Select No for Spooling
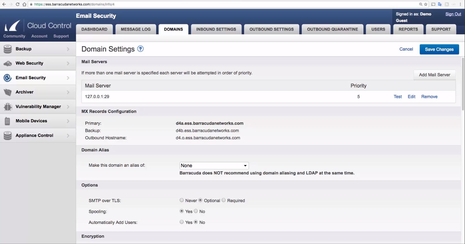The width and height of the screenshot is (465, 244). 196,211
